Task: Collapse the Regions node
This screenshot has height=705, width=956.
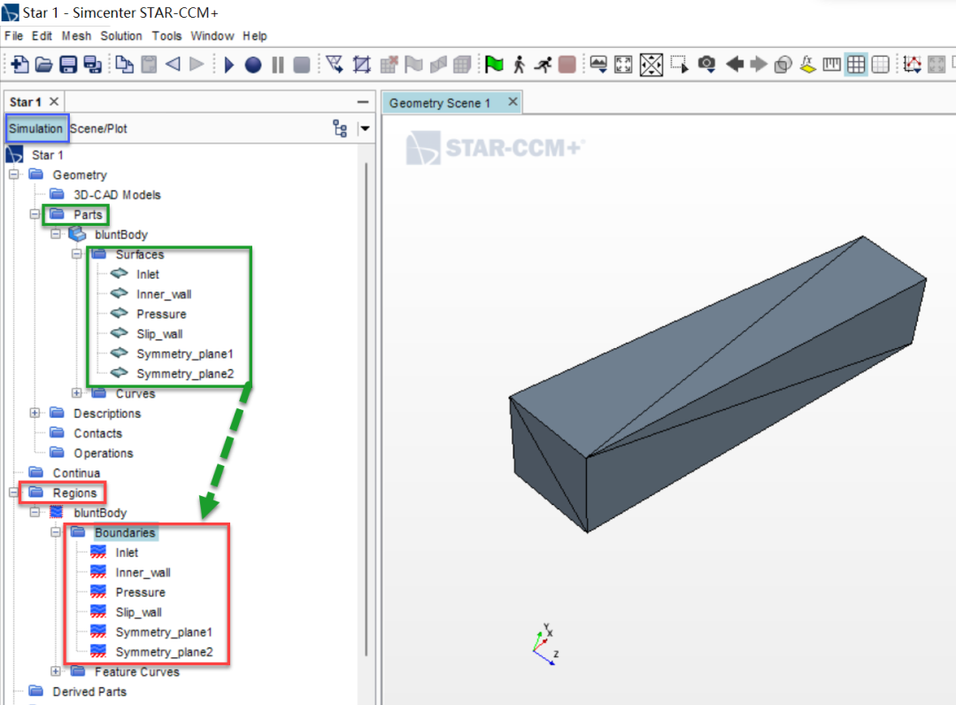Action: [13, 492]
